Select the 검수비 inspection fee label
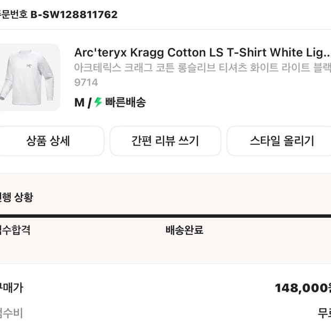Image resolution: width=331 pixels, height=331 pixels. (12, 313)
